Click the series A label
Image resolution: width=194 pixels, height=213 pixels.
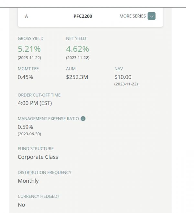26,16
